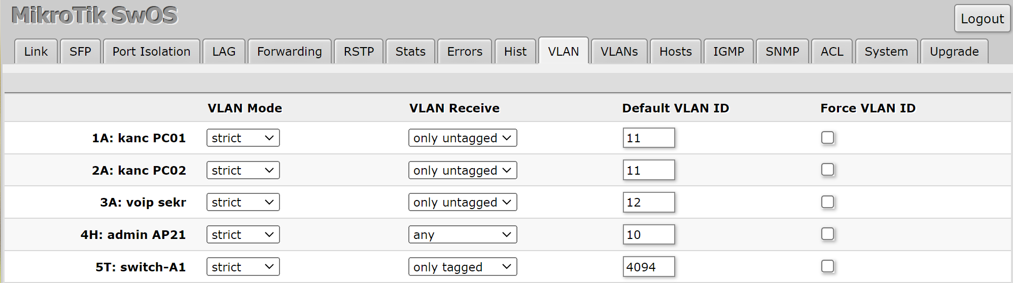Open VLAN Receive dropdown for 4H admin AP21

pos(463,234)
